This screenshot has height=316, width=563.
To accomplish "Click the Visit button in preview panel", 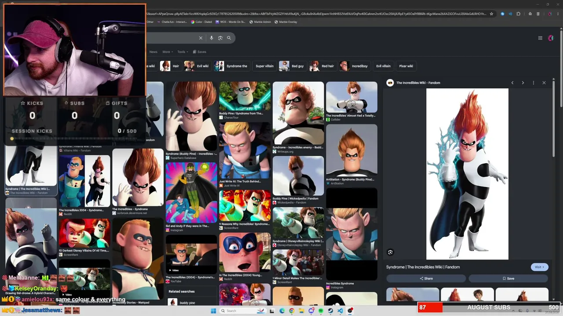I will click(x=539, y=267).
